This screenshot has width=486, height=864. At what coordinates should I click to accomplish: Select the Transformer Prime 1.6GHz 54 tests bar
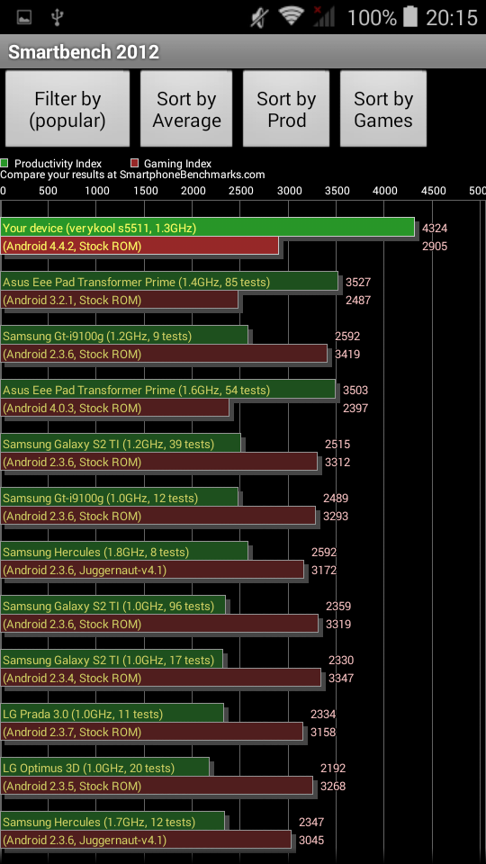(168, 389)
